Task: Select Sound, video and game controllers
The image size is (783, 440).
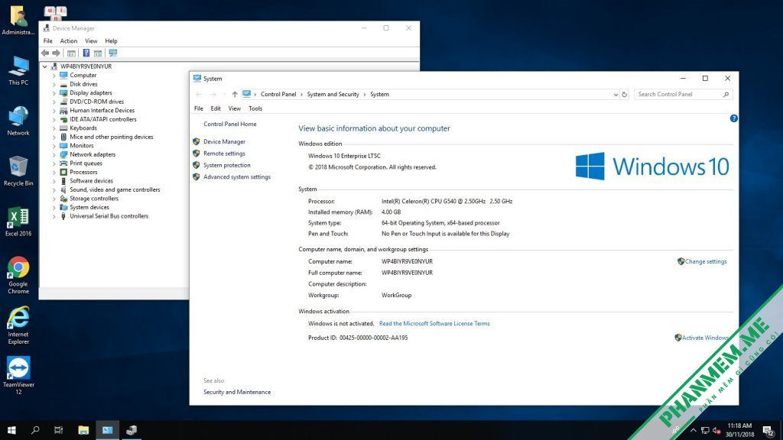Action: pyautogui.click(x=115, y=189)
